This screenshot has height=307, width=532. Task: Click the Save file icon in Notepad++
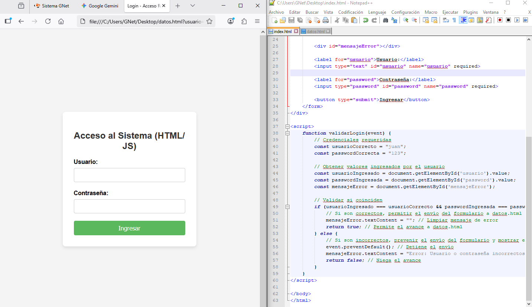tap(291, 20)
